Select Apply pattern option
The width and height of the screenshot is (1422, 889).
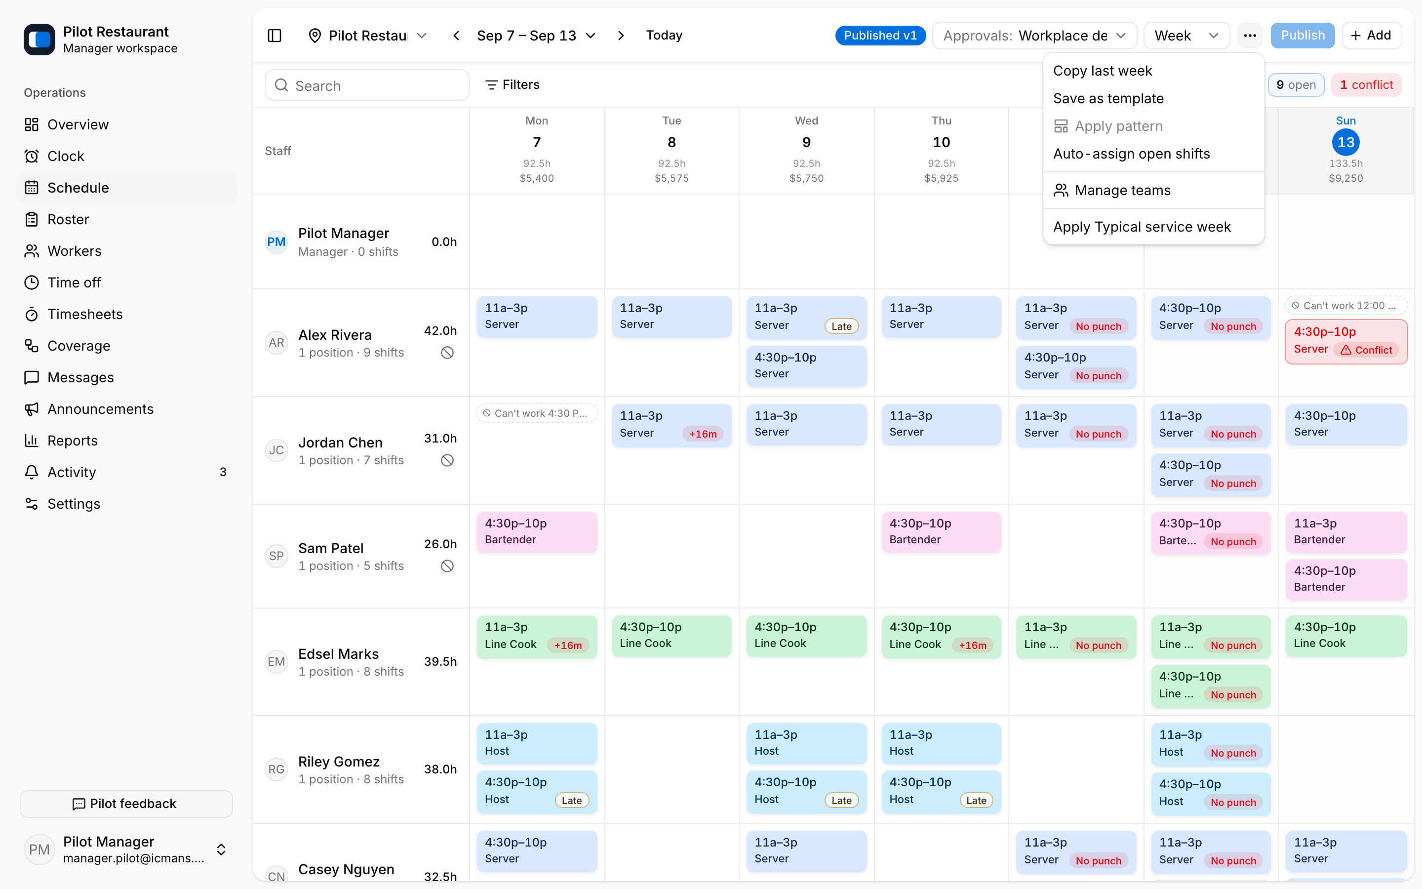(x=1153, y=126)
